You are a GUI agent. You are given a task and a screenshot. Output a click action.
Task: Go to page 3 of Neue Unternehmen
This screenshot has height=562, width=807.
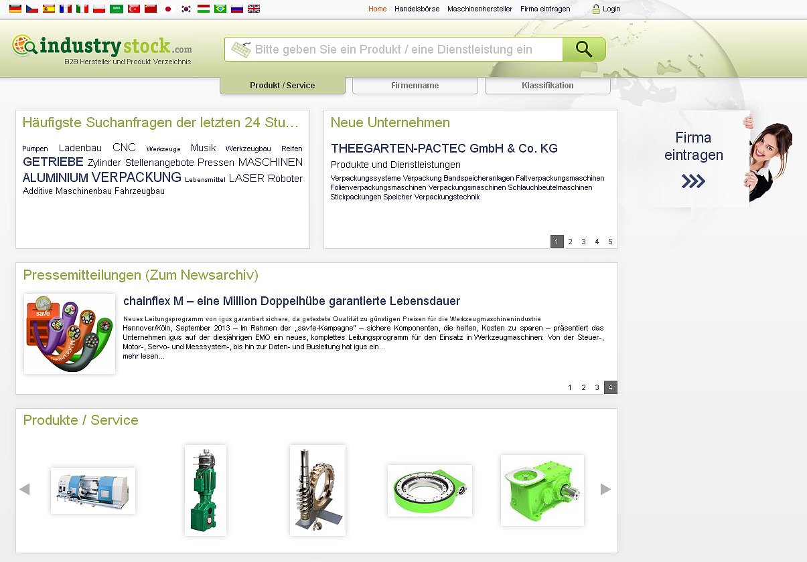point(583,242)
